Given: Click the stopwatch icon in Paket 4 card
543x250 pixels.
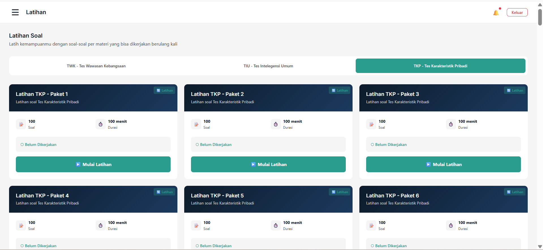Looking at the screenshot, I should point(100,225).
